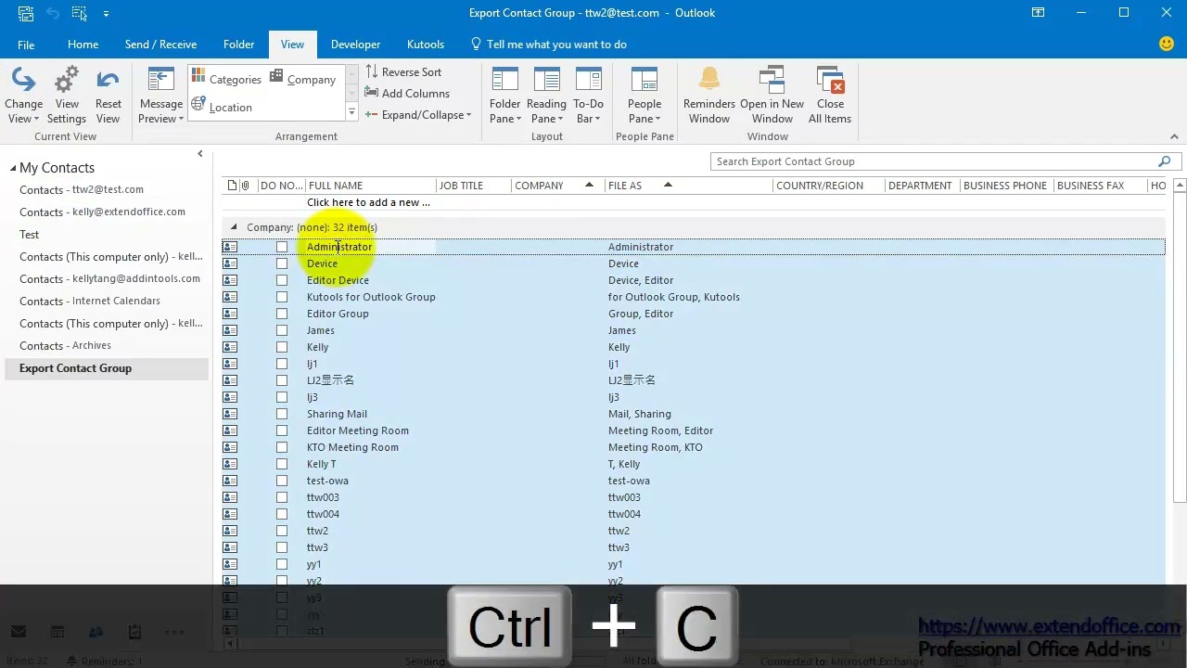
Task: Open the Reminders Window bell icon
Action: 709,96
